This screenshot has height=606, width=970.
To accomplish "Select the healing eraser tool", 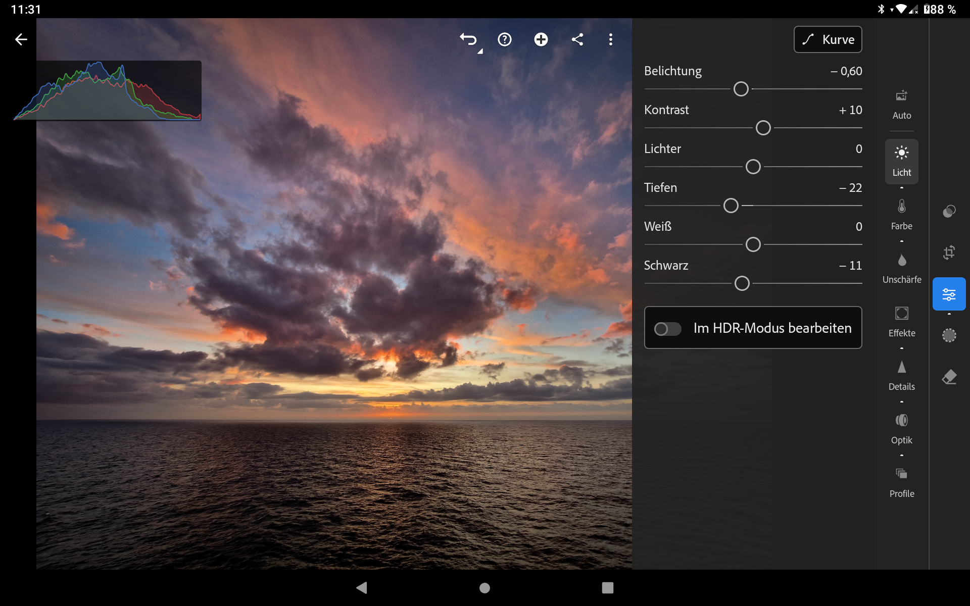I will point(949,377).
